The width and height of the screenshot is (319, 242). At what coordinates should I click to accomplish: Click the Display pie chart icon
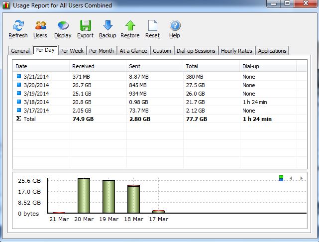pos(63,26)
